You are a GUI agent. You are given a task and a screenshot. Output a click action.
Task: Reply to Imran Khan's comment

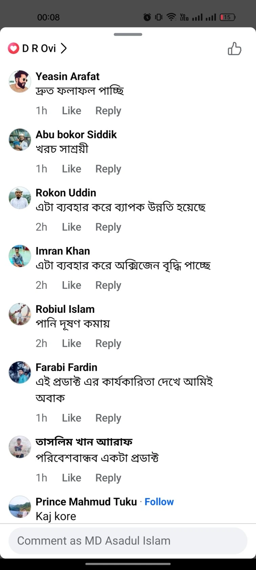tap(108, 285)
